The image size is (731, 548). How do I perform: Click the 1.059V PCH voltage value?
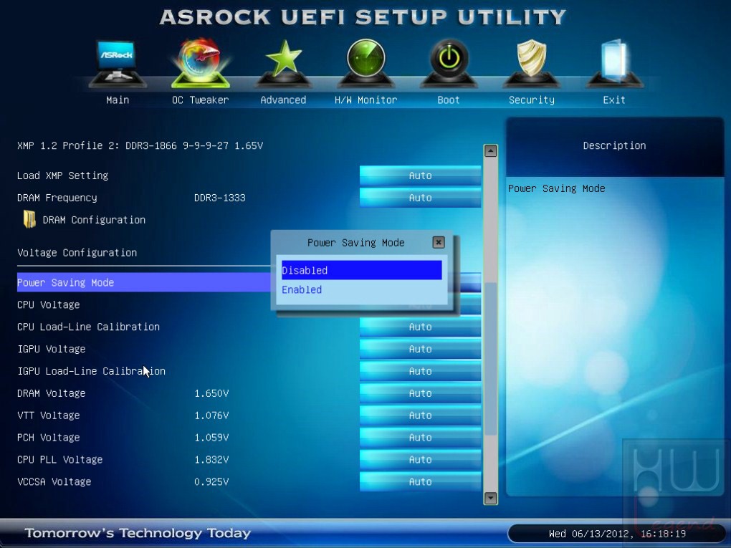(211, 438)
